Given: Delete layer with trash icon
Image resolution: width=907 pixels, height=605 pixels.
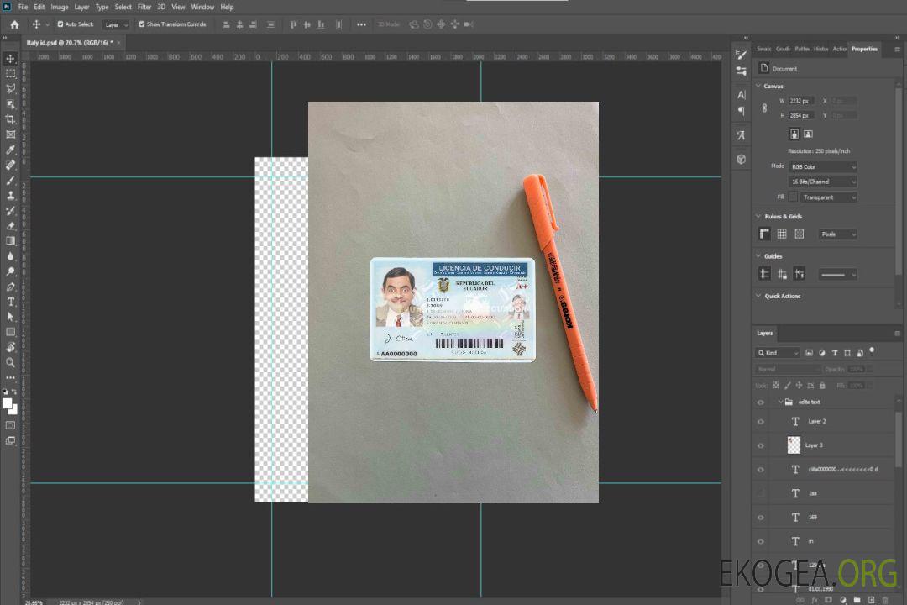Looking at the screenshot, I should point(885,600).
